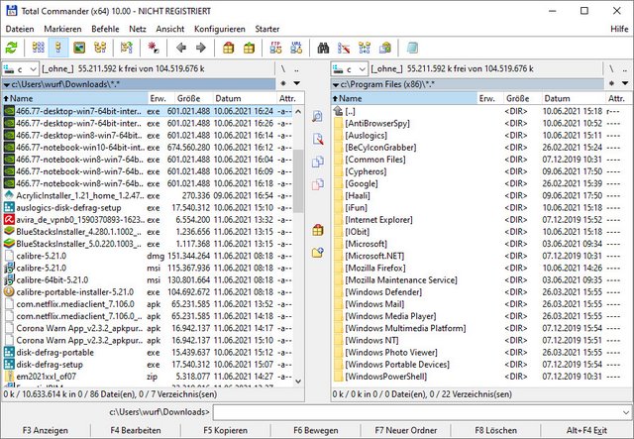Click the unpack files toolbar icon
This screenshot has width=634, height=439.
[249, 49]
